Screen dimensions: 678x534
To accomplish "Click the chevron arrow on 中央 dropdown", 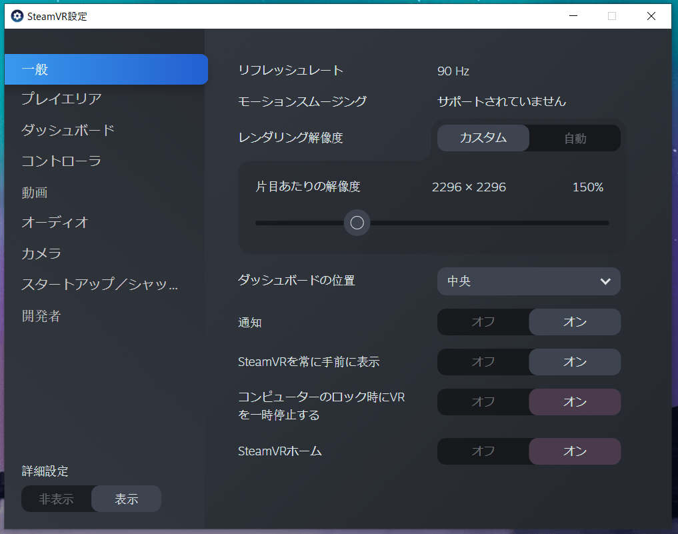I will tap(605, 281).
